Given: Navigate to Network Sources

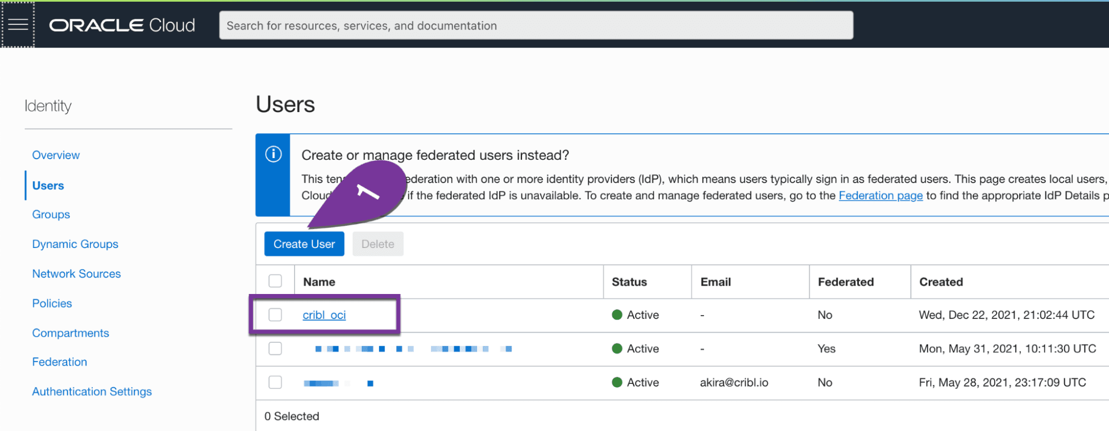Looking at the screenshot, I should [x=77, y=274].
